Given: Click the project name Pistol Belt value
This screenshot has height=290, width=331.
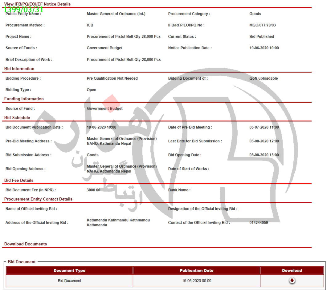Looking at the screenshot, I should [x=124, y=37].
